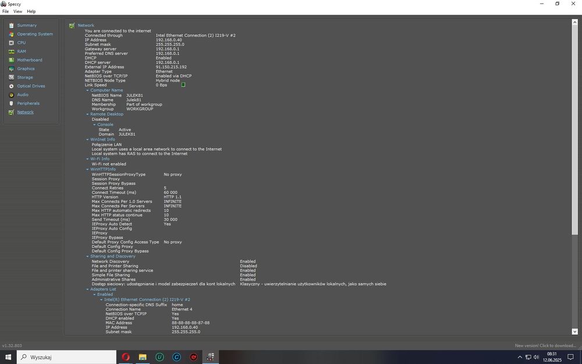
Task: Click the red circular taskbar app icon
Action: (194, 357)
